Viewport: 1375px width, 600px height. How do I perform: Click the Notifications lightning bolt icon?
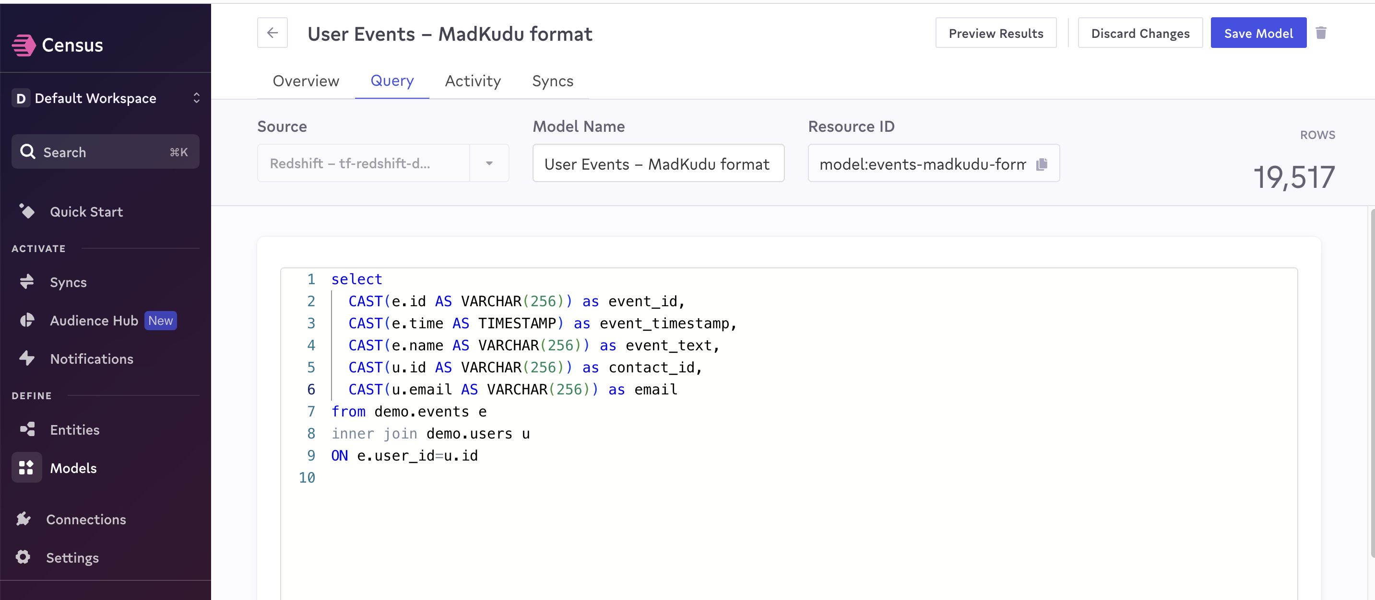pyautogui.click(x=27, y=358)
